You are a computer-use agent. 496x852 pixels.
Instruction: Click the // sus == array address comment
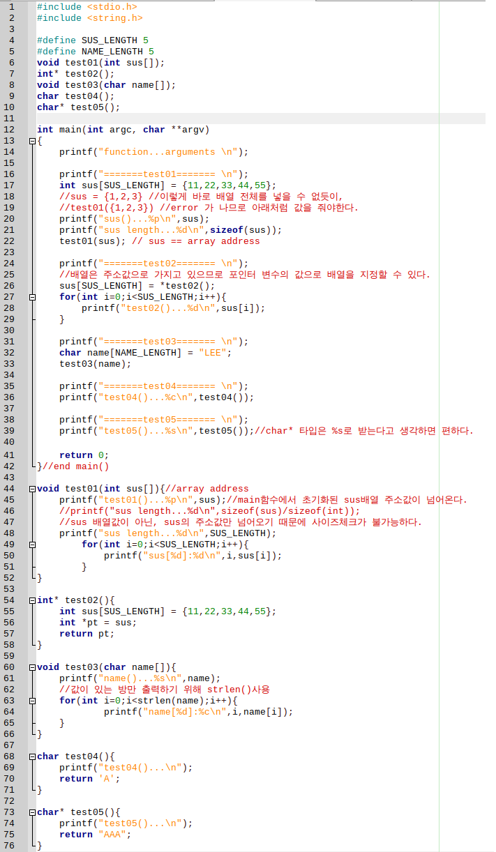(196, 241)
